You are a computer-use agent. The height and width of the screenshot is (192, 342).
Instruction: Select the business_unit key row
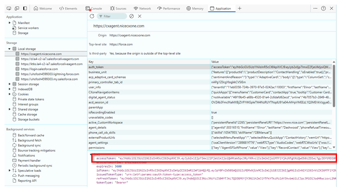(x=210, y=72)
